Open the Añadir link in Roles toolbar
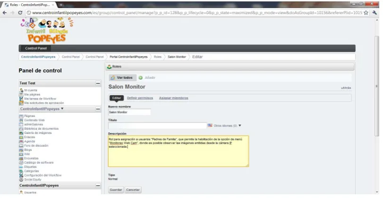383x199 pixels. (x=150, y=78)
